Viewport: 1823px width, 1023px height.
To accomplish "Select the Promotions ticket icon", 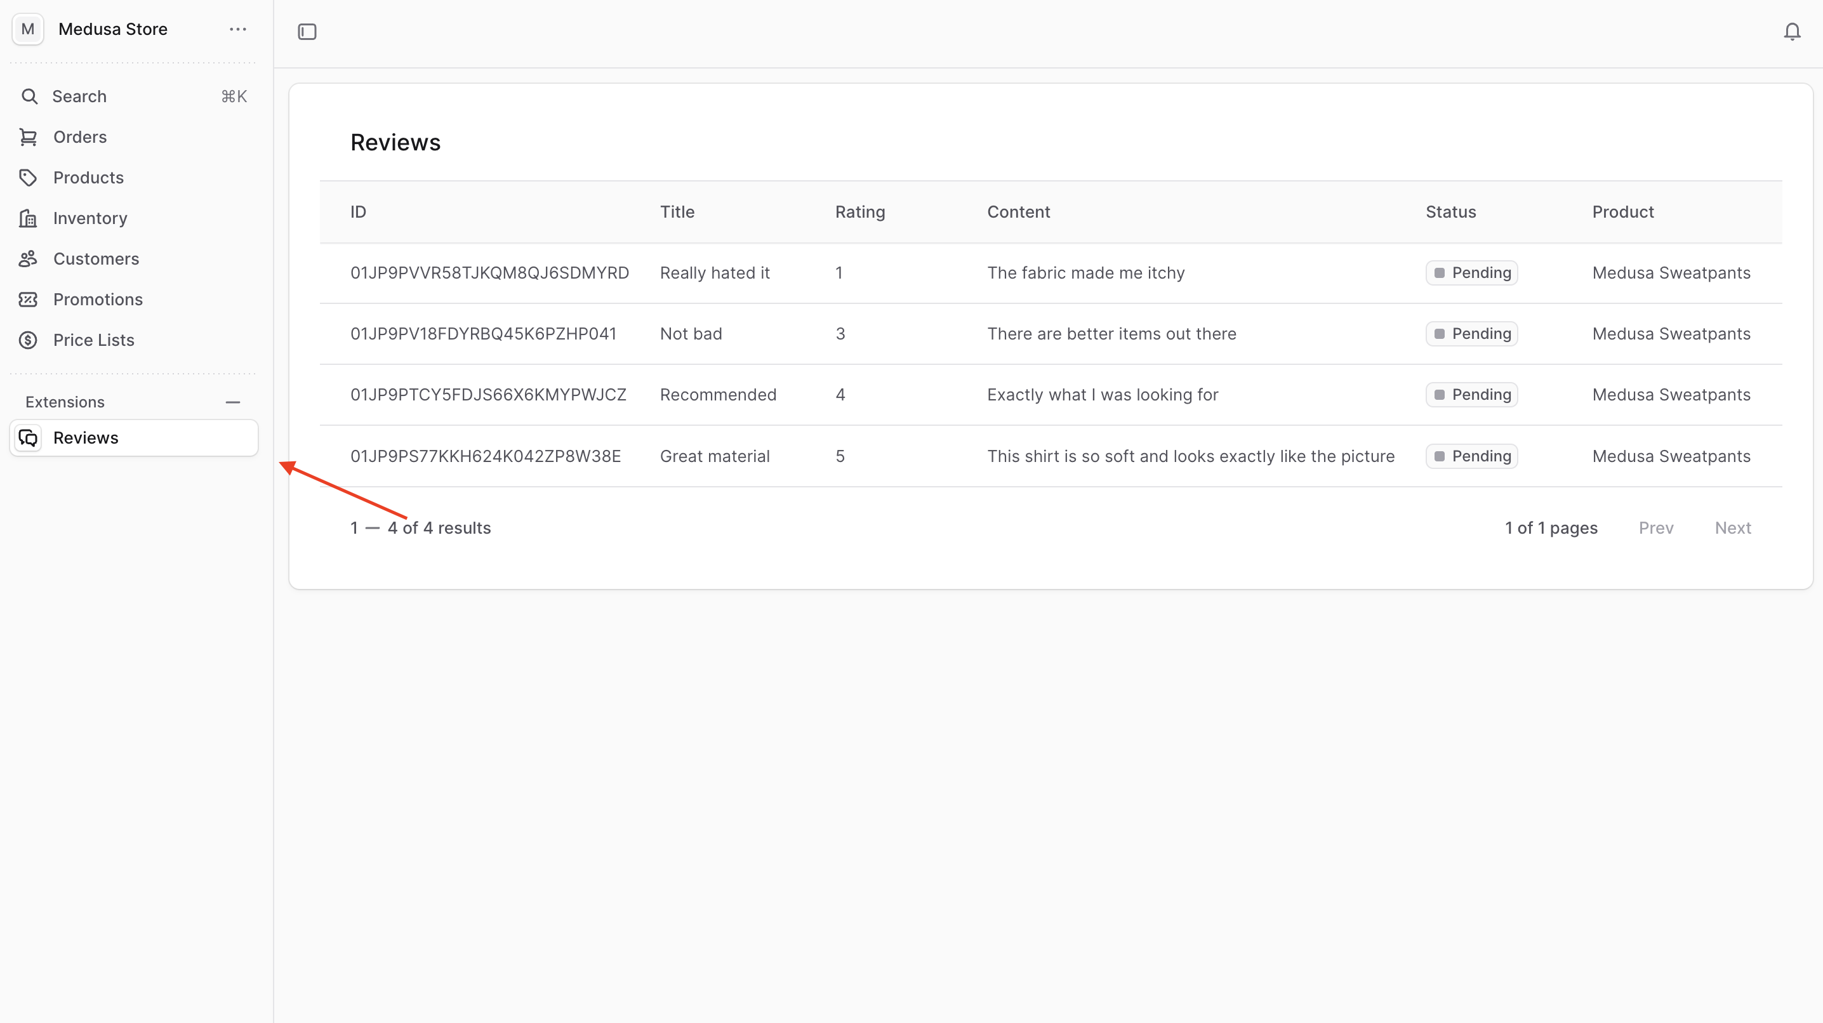I will pyautogui.click(x=29, y=300).
